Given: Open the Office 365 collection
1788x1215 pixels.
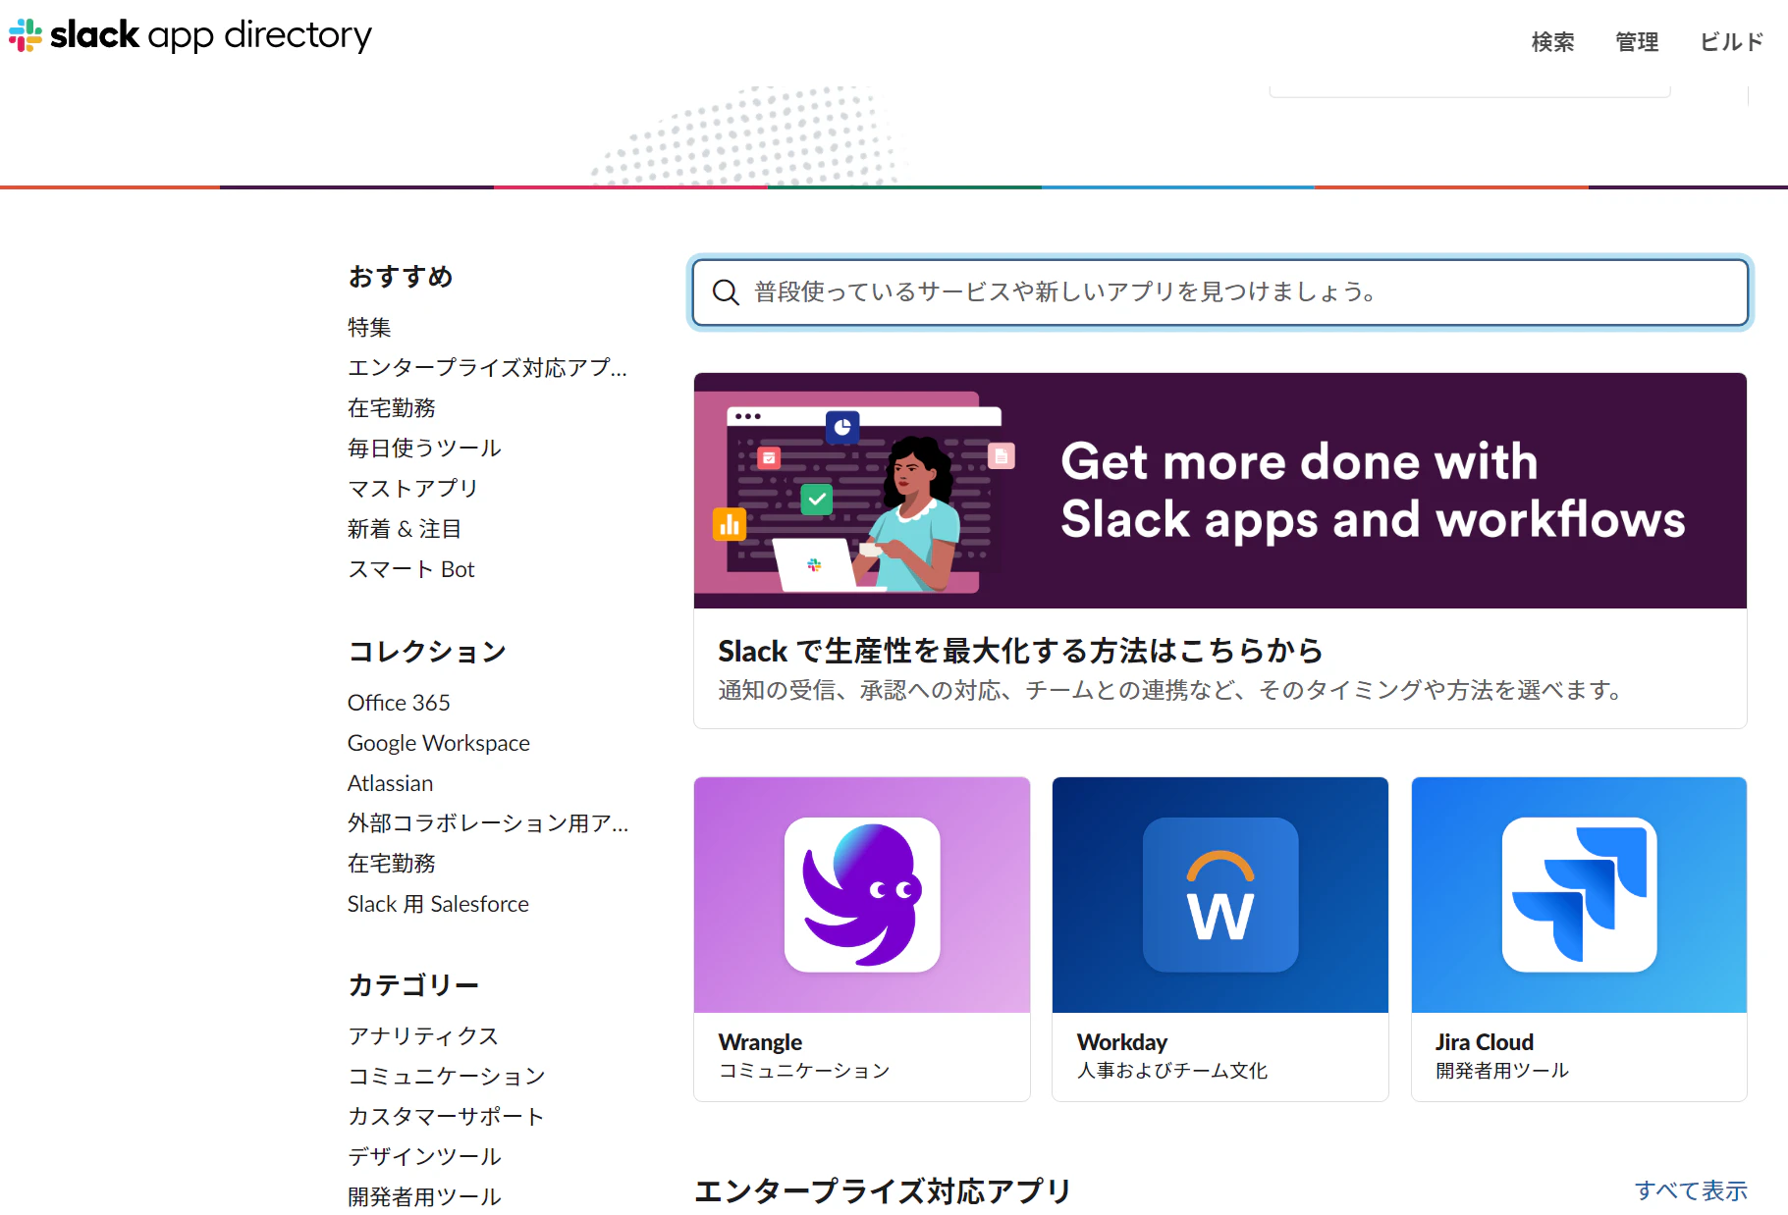Looking at the screenshot, I should pyautogui.click(x=399, y=703).
